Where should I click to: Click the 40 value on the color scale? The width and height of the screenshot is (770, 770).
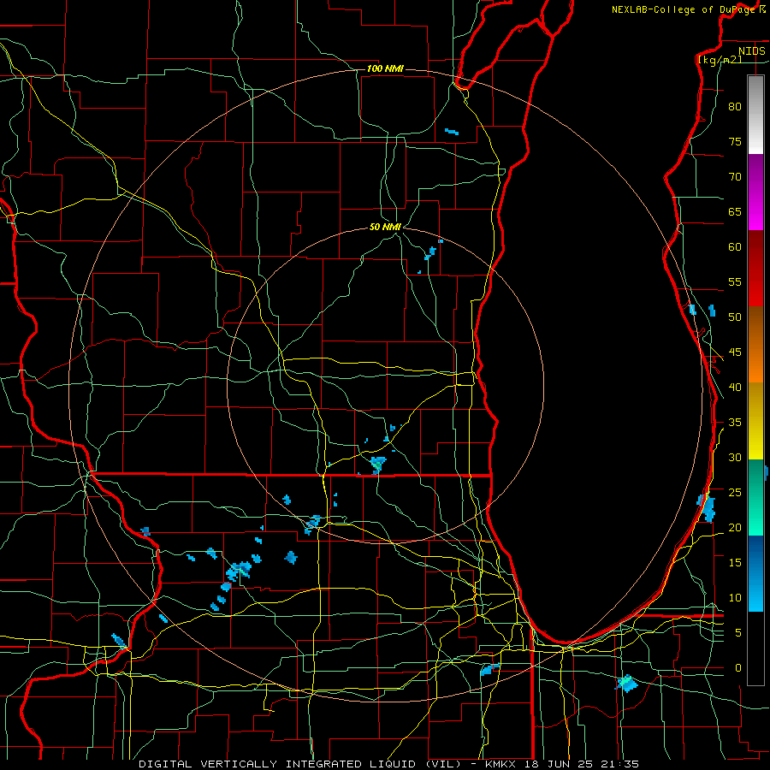coord(735,387)
